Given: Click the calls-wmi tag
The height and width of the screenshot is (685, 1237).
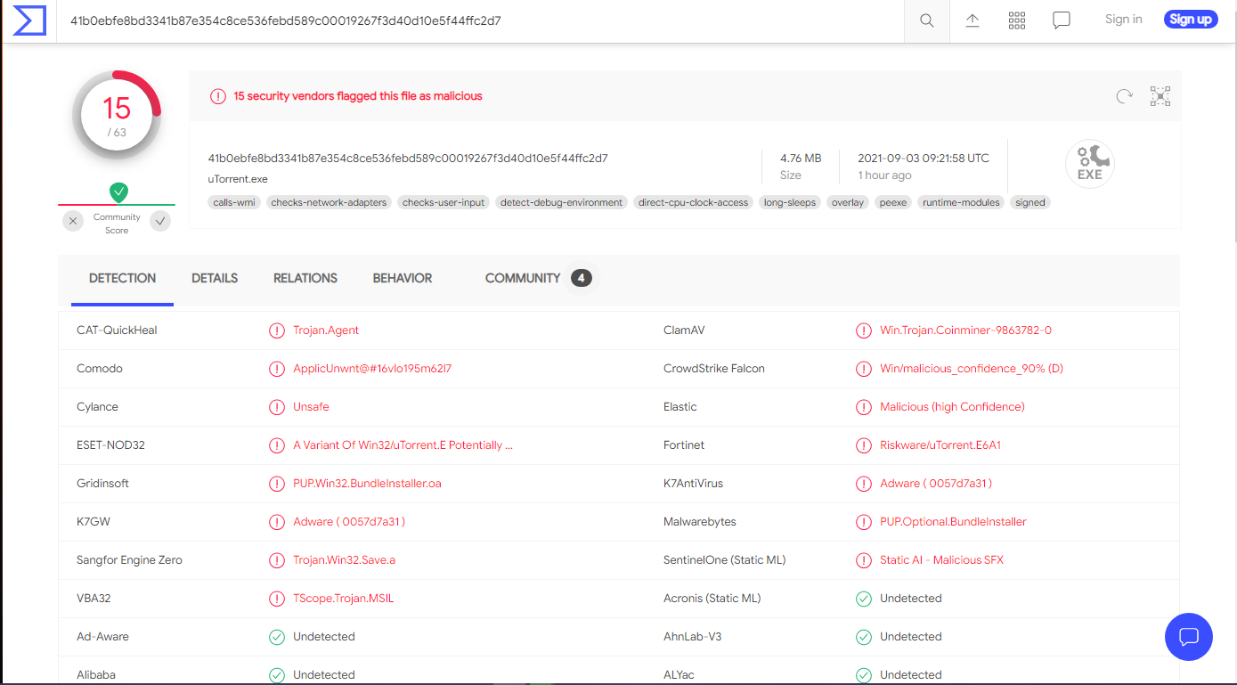Looking at the screenshot, I should (235, 202).
